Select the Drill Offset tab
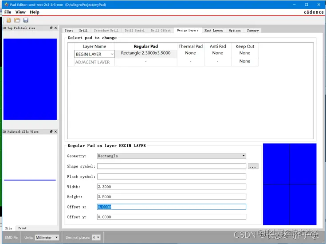The width and height of the screenshot is (326, 244). (x=161, y=30)
